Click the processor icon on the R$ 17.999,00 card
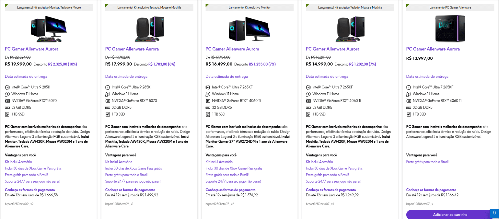 [x=107, y=87]
